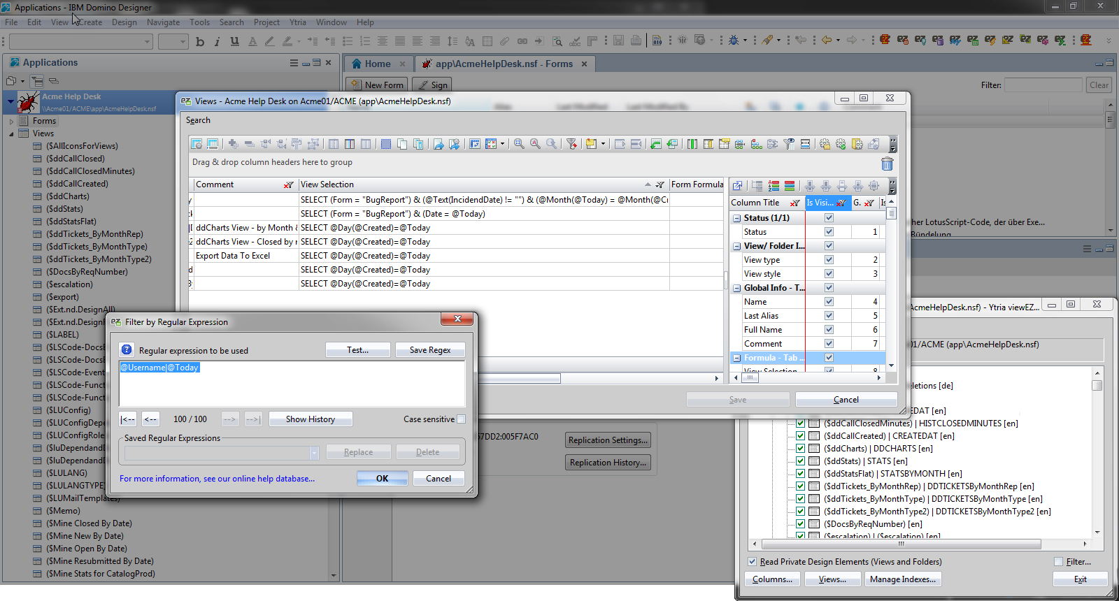Open the font size combo box
Screen dimensions: 1119x601
(x=173, y=42)
